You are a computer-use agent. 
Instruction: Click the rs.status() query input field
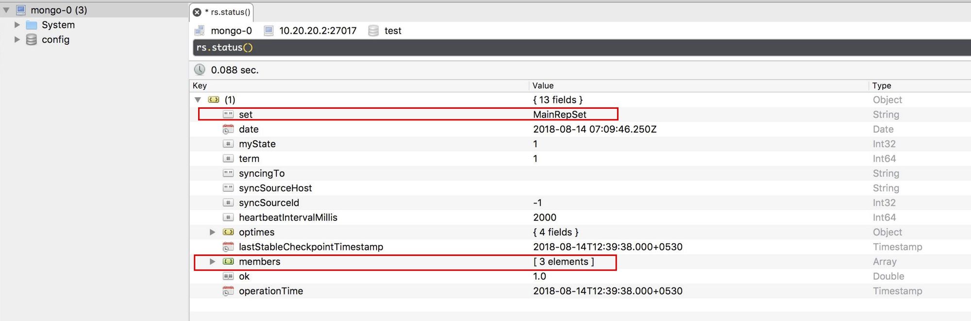[582, 48]
